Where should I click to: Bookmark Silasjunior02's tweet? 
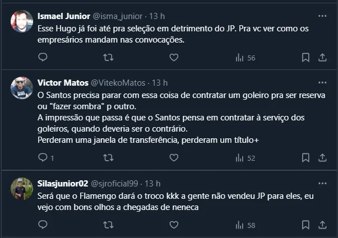[305, 225]
